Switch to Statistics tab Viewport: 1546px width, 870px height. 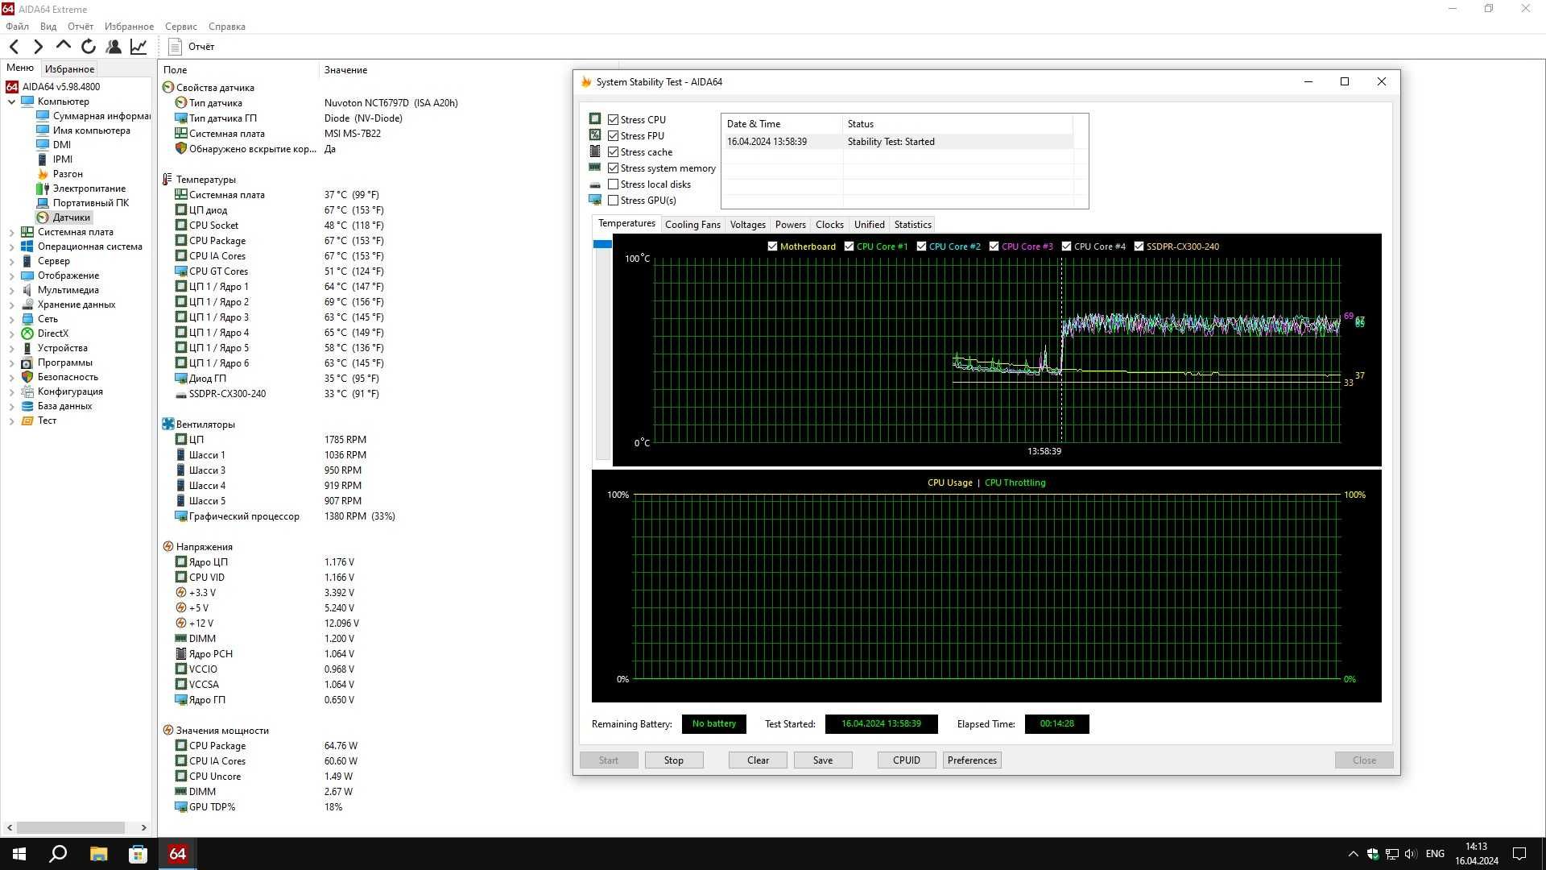tap(912, 225)
